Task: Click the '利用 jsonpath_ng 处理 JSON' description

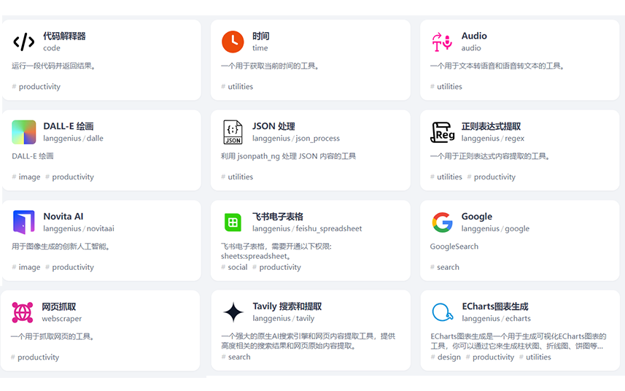Action: 288,156
